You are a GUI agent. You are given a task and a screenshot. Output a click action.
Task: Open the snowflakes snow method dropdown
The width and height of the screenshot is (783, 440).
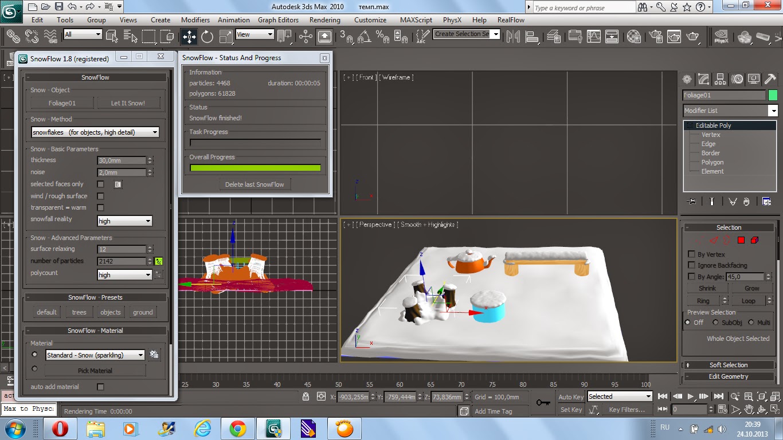[x=155, y=132]
